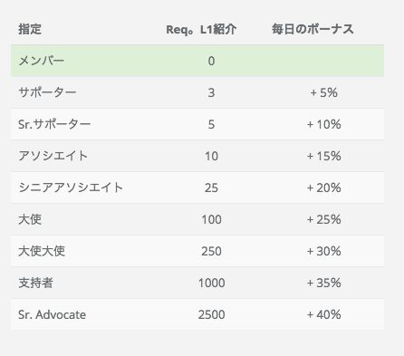Select the 支持者 row label
404x356 pixels.
pos(35,283)
